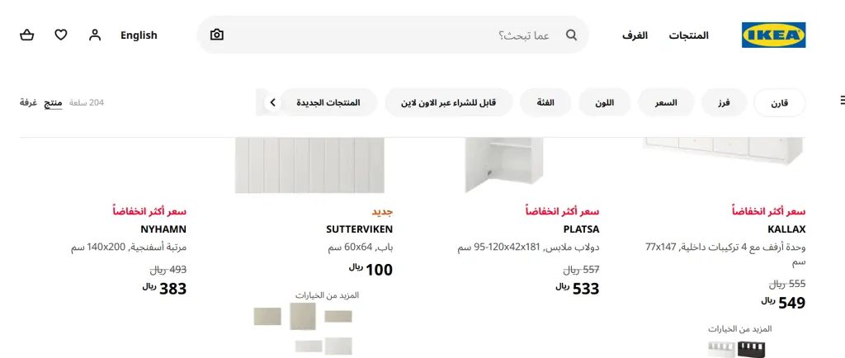Viewport: 845px width, 358px height.
Task: Switch view to غرفة (room)
Action: (x=28, y=102)
